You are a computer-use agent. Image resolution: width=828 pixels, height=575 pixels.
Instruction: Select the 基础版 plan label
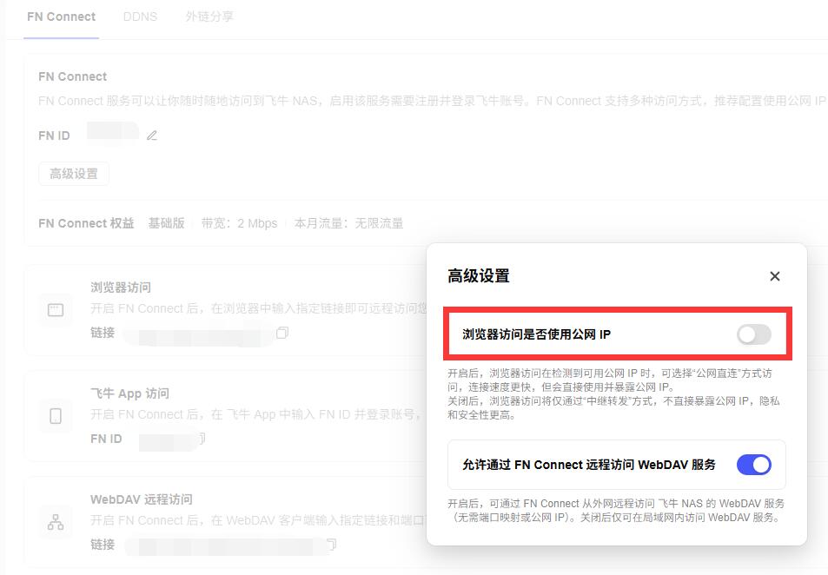coord(166,223)
